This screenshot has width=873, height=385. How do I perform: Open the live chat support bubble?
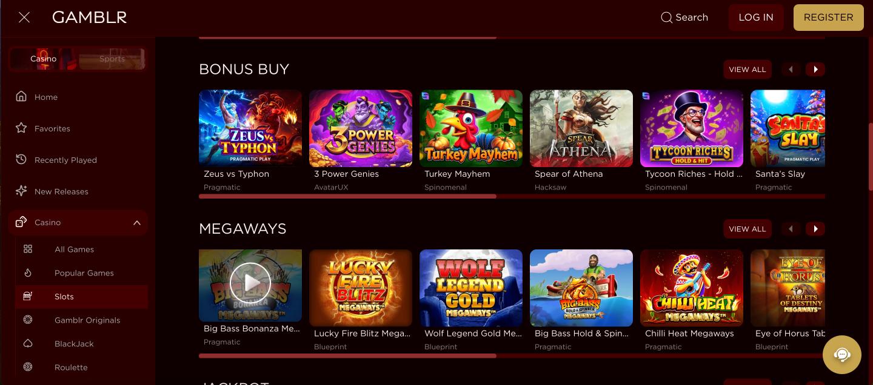click(x=842, y=355)
